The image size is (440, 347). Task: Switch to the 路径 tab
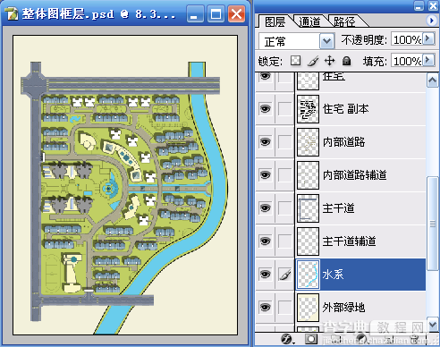(344, 21)
